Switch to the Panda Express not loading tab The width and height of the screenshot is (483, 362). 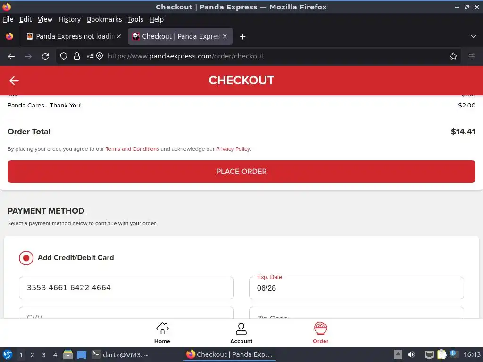click(74, 36)
